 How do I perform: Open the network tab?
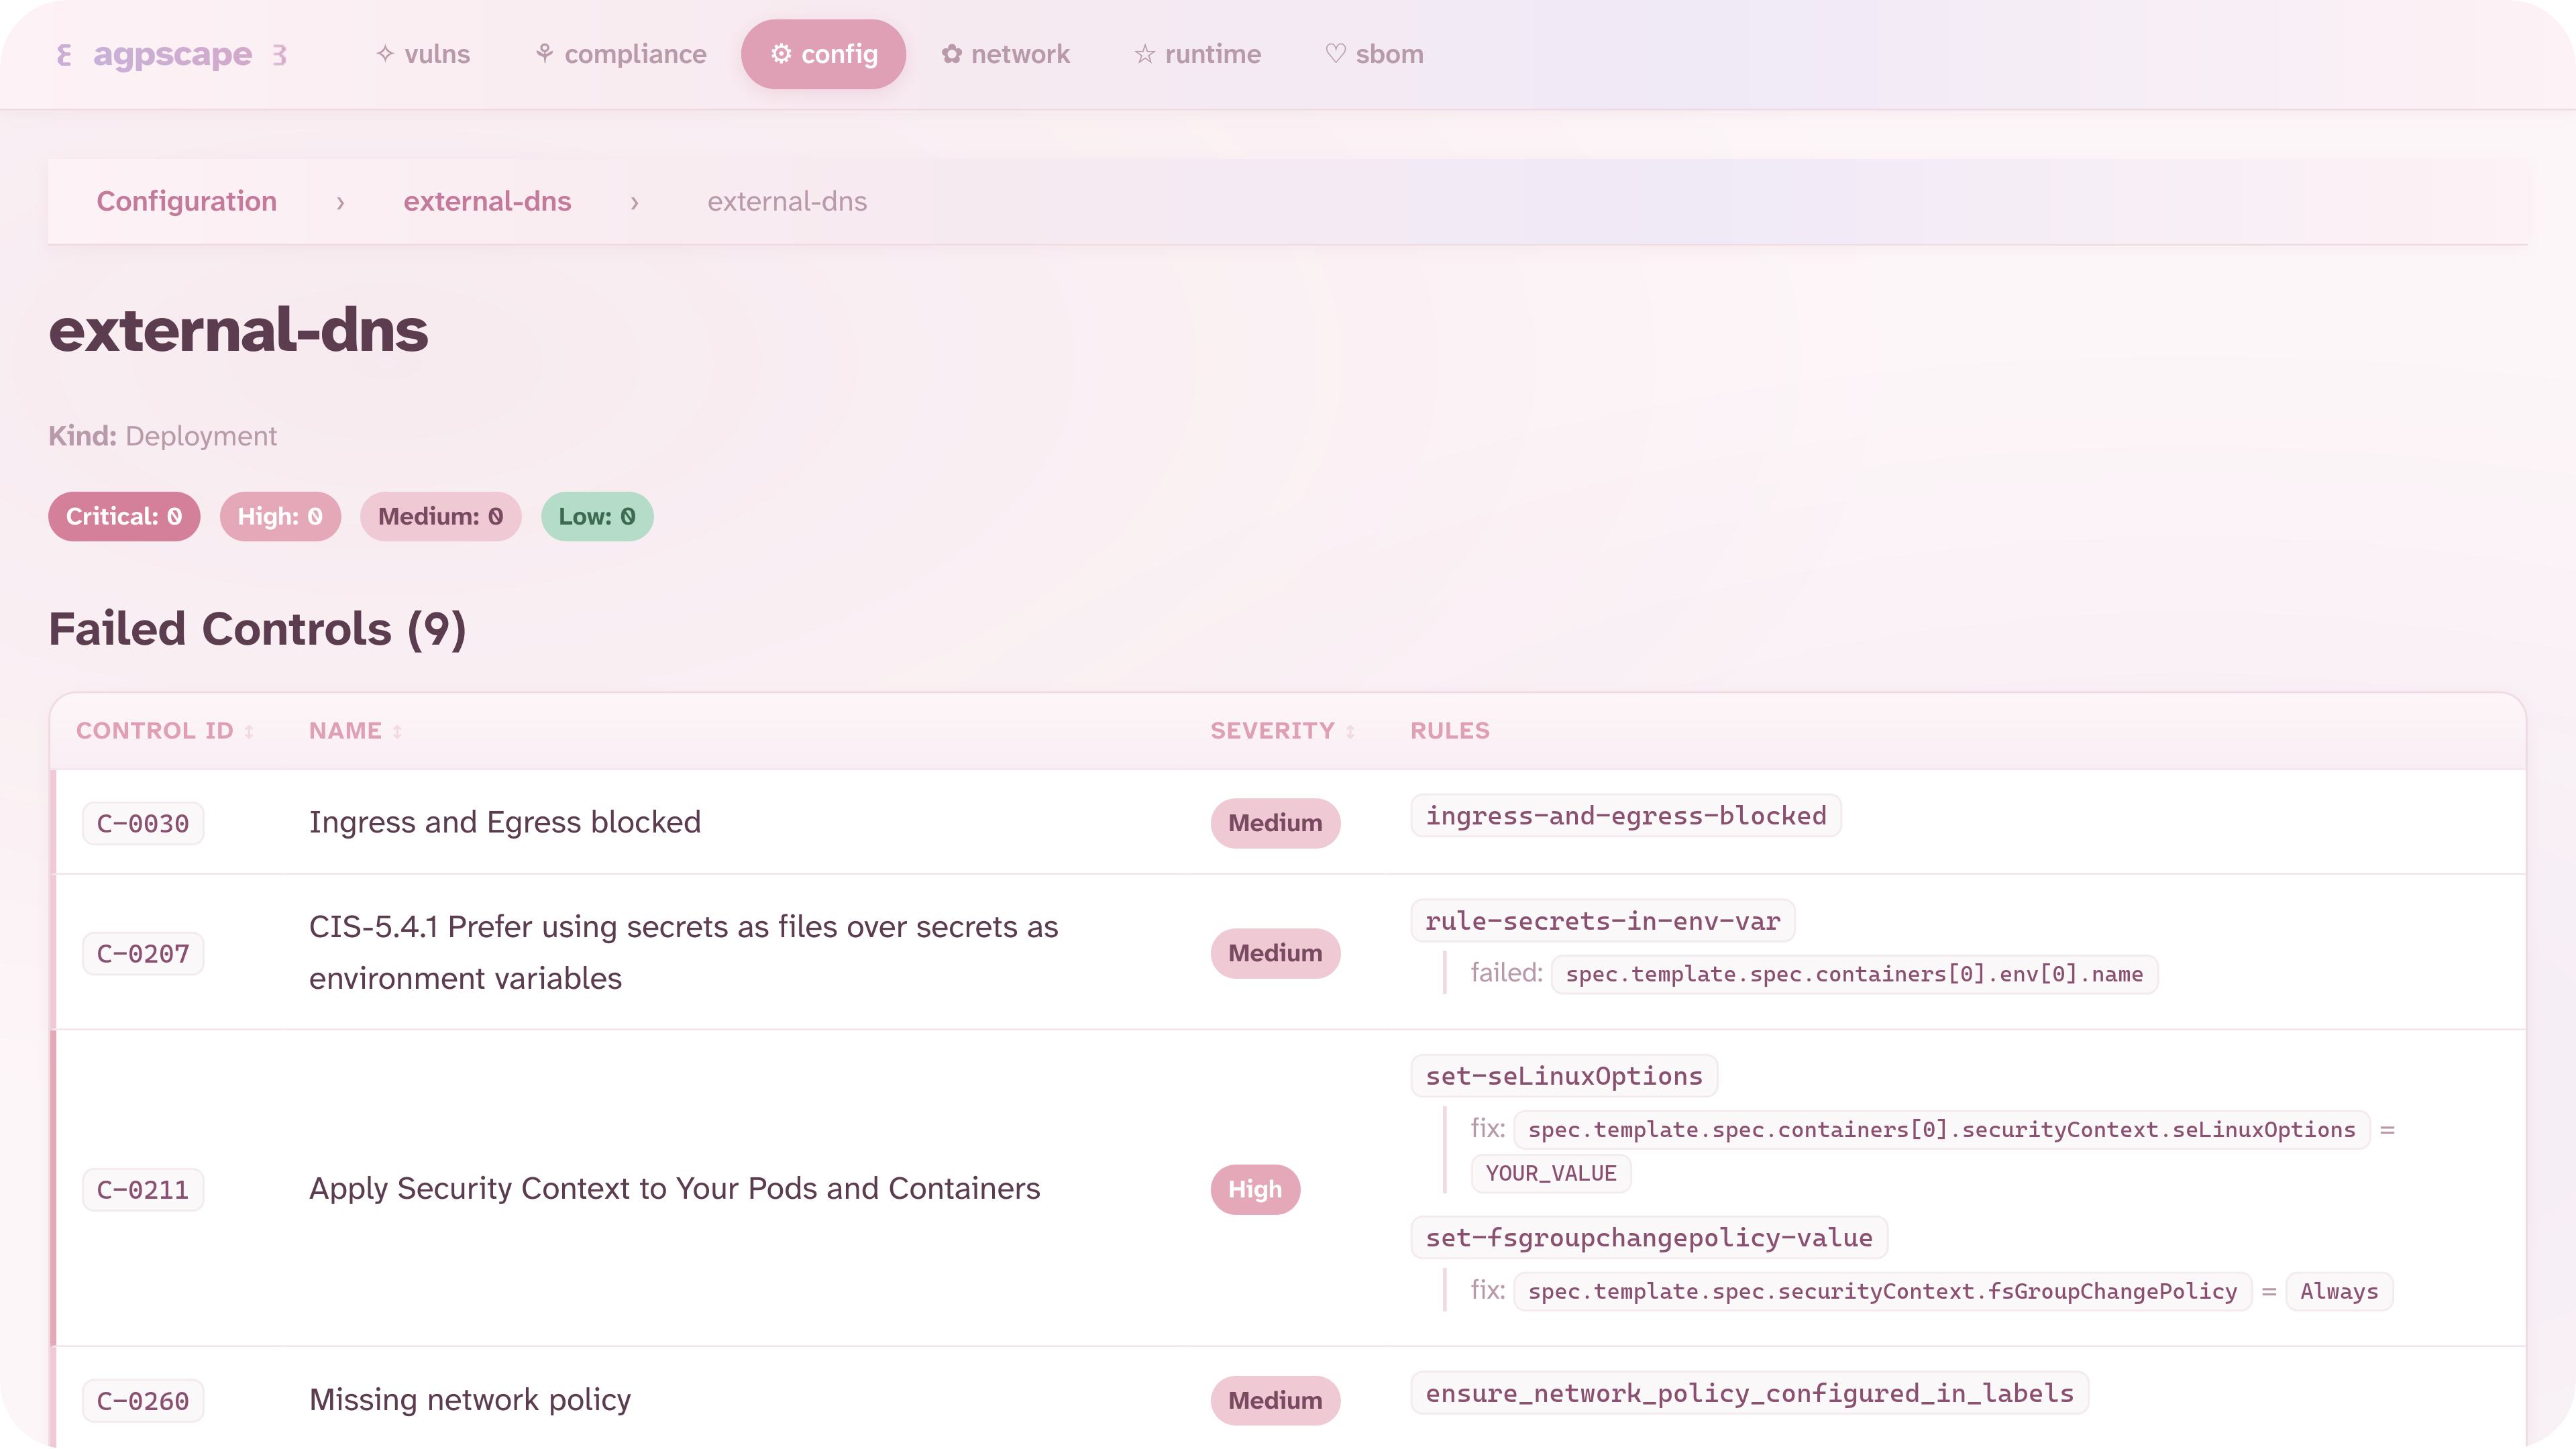pos(1005,54)
